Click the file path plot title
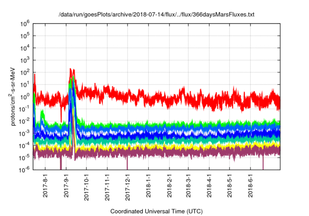This screenshot has height=216, width=309. click(x=156, y=14)
